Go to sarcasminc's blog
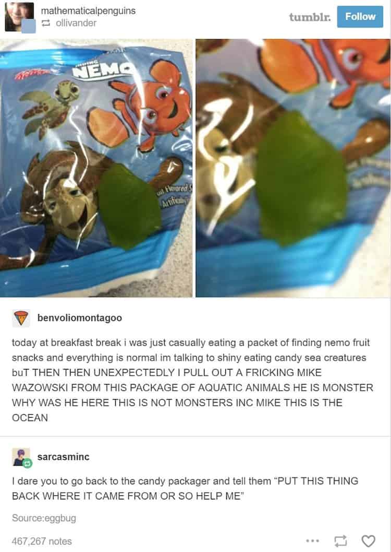 point(64,457)
